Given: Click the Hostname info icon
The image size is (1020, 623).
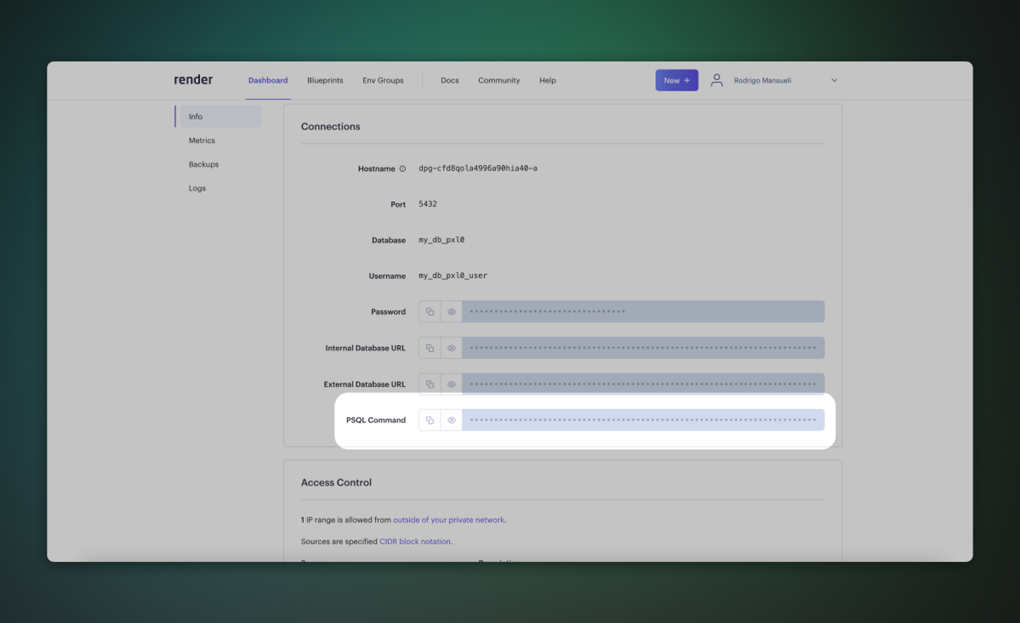Looking at the screenshot, I should point(402,168).
